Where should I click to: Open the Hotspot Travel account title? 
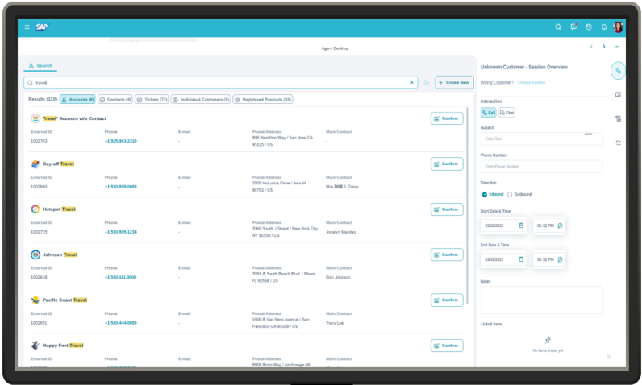pos(60,209)
